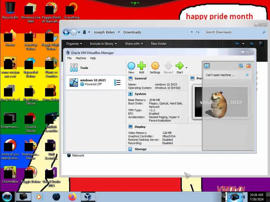Open the File menu in VirtualBox
This screenshot has width=270, height=202.
coord(69,58)
